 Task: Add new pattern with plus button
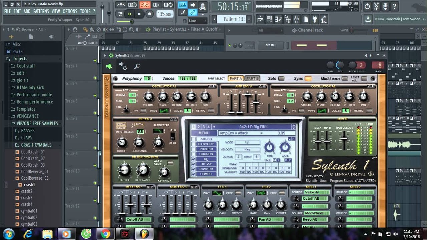(x=249, y=19)
